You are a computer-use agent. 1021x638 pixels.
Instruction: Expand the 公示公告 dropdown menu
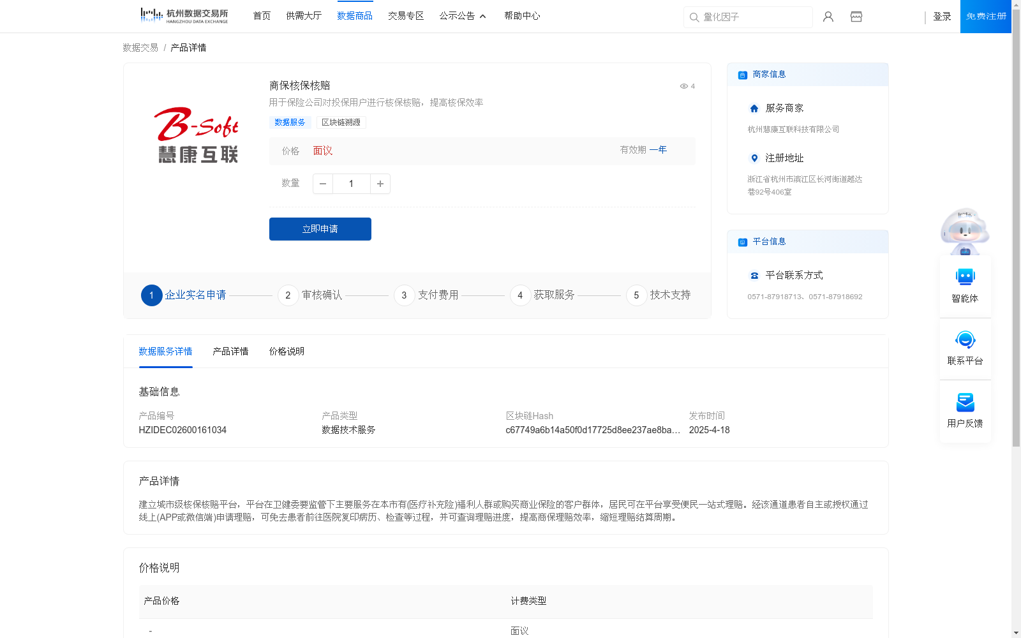463,16
